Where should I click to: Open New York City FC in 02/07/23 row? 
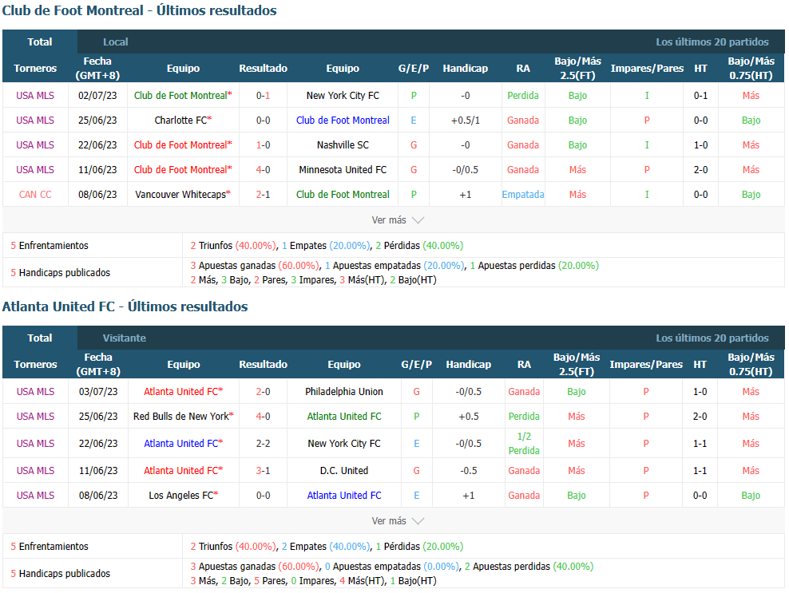[x=343, y=96]
